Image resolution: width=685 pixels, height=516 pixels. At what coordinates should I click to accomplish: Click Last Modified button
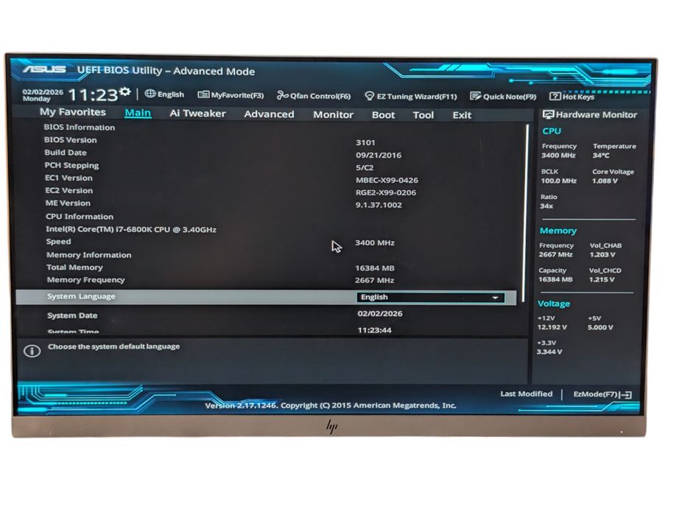coord(527,394)
